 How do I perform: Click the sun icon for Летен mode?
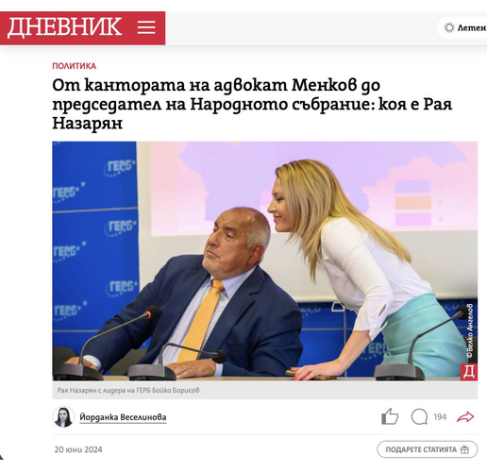449,27
